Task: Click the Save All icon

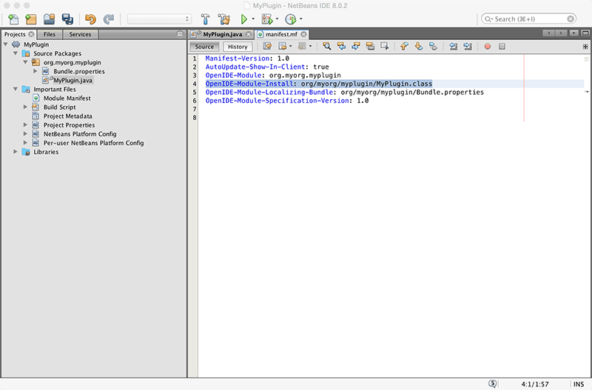Action: [x=67, y=19]
